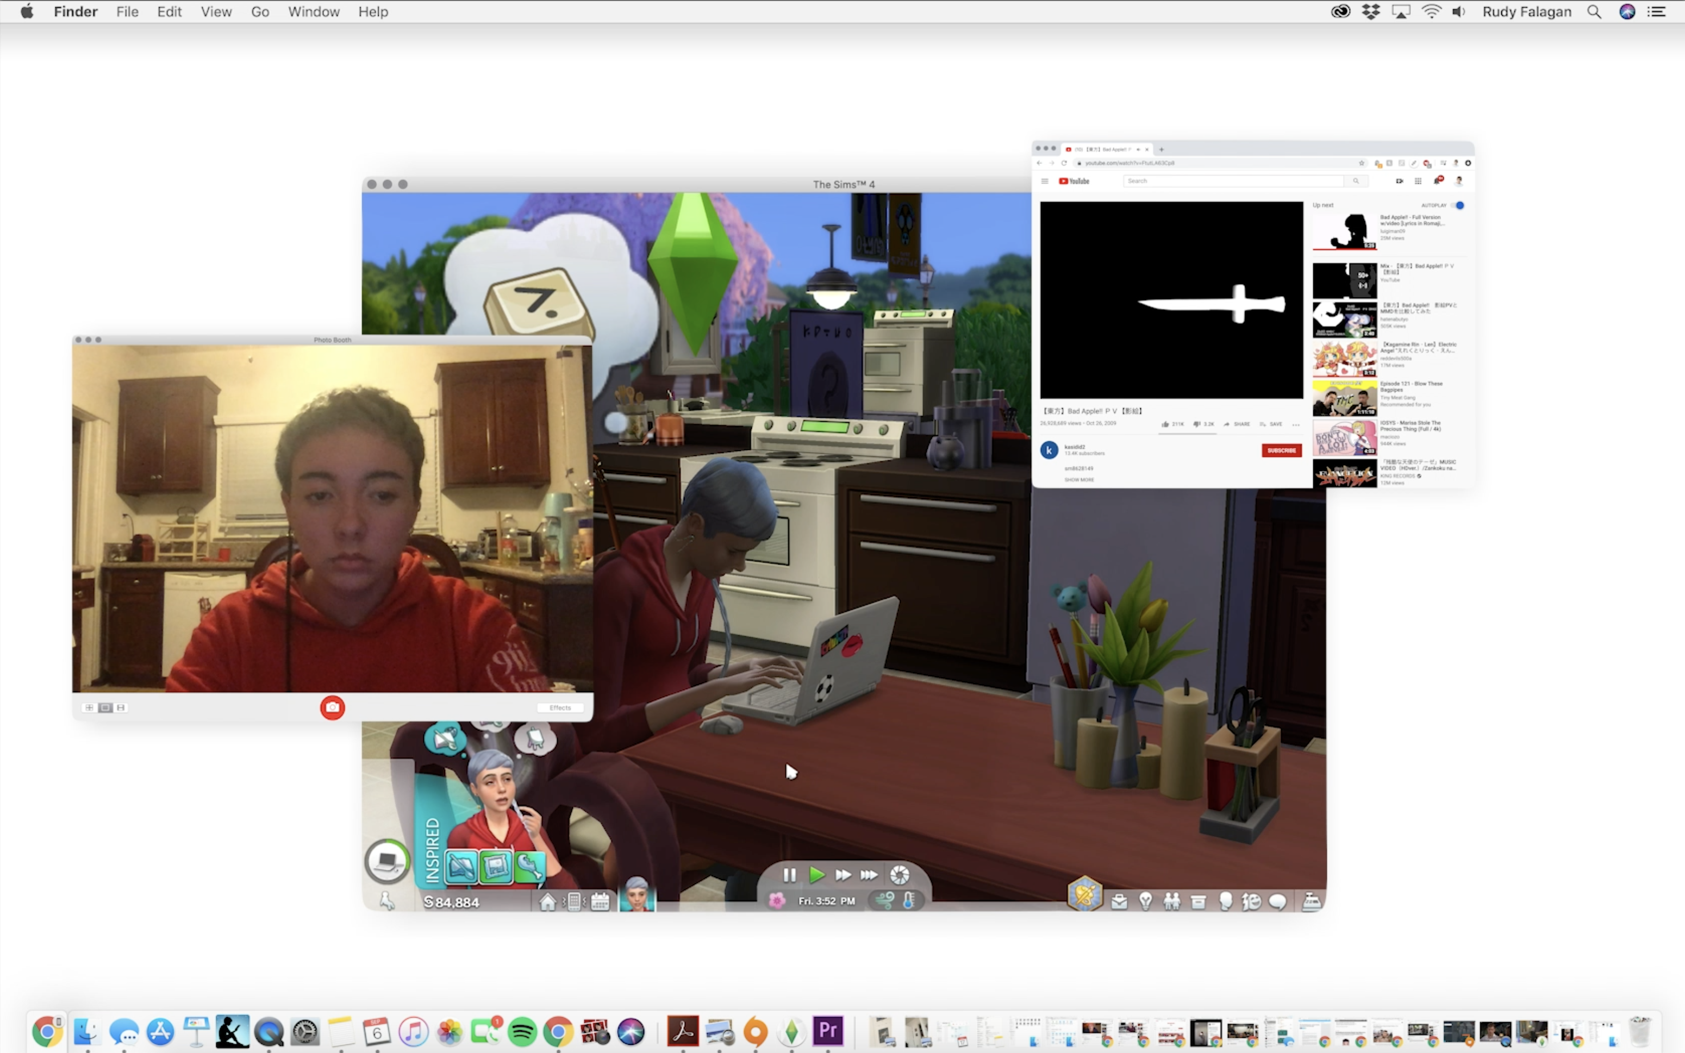Open Sims Build Mode cash register icon
The image size is (1685, 1053).
(x=1312, y=901)
